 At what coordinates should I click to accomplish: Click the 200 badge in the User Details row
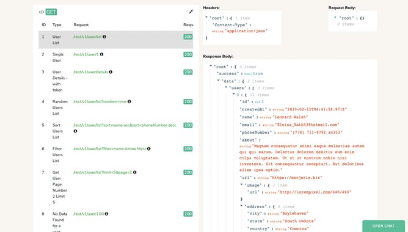[188, 72]
